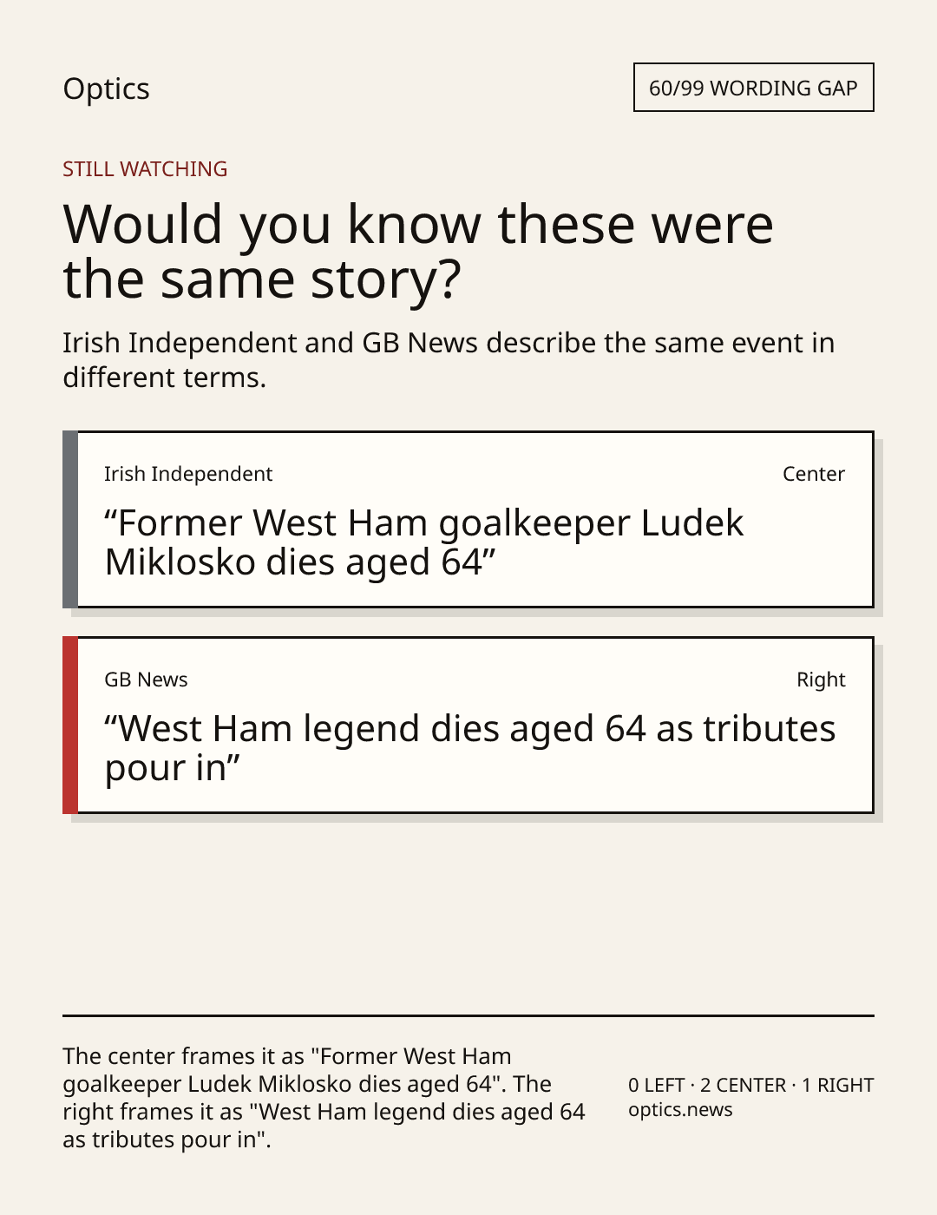
Task: Open the Irish Independent headline card
Action: pos(468,519)
